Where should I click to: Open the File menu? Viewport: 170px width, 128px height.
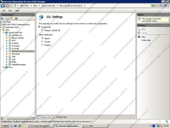(4, 11)
